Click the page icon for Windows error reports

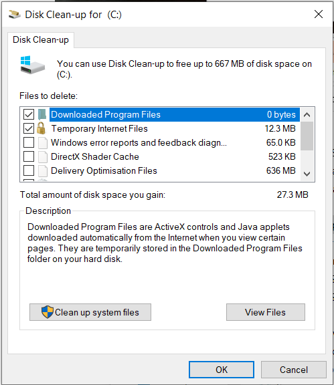[x=43, y=143]
